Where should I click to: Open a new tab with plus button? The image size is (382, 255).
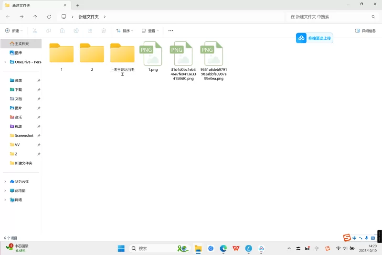[78, 5]
